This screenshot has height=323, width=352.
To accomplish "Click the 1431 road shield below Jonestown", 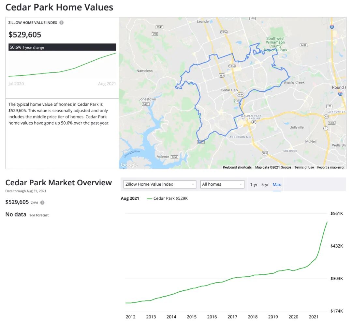I will [146, 104].
